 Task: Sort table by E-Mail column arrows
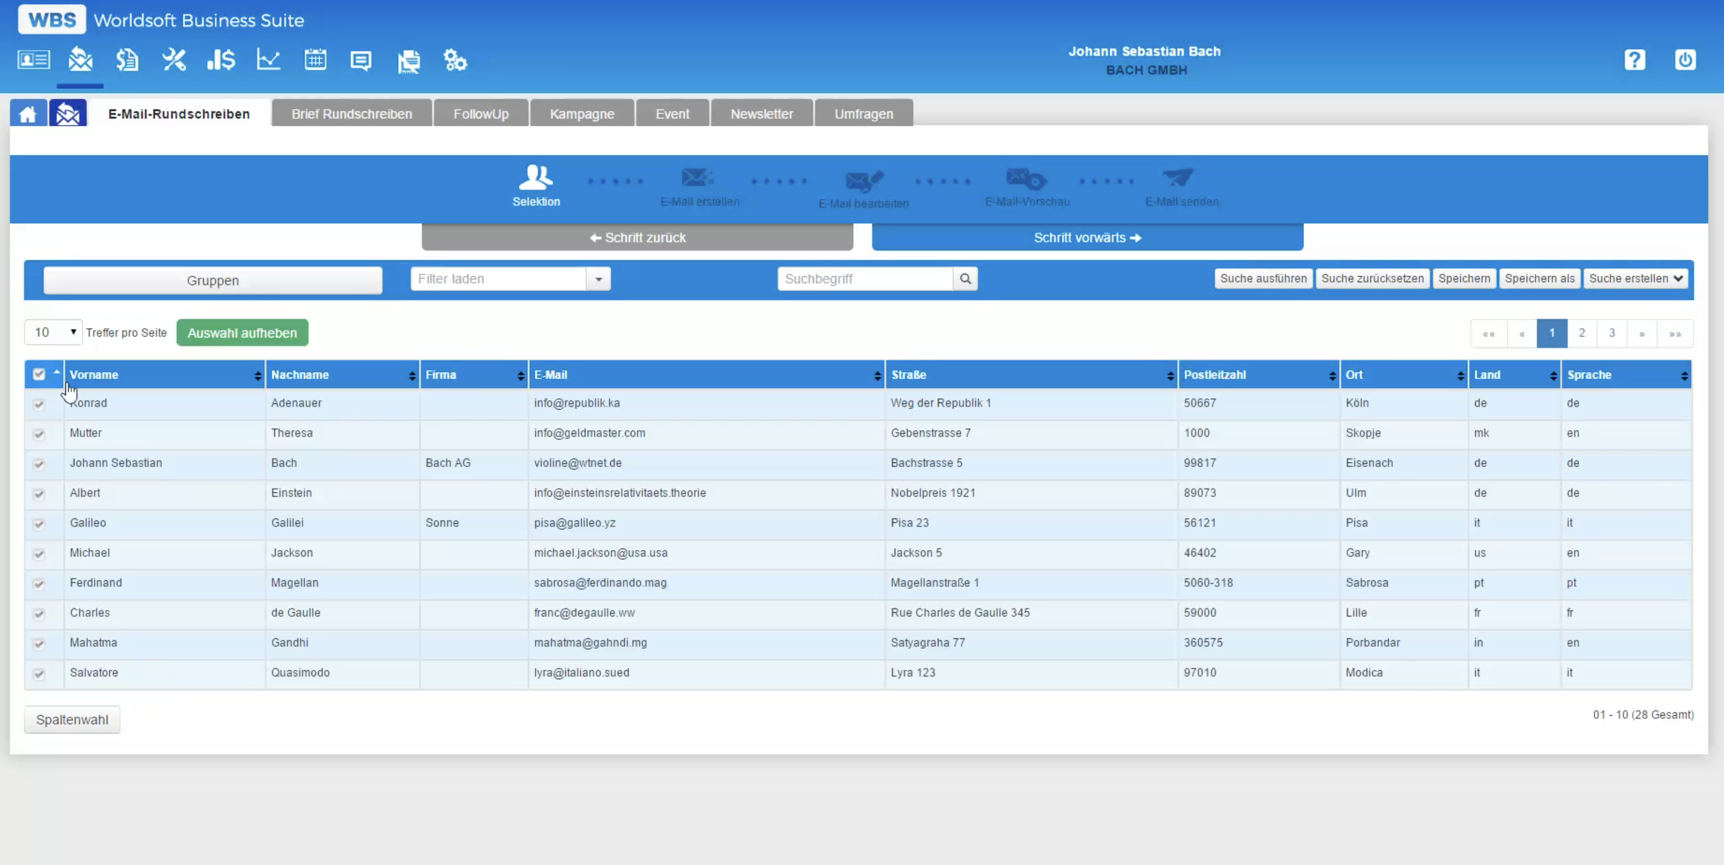(877, 376)
